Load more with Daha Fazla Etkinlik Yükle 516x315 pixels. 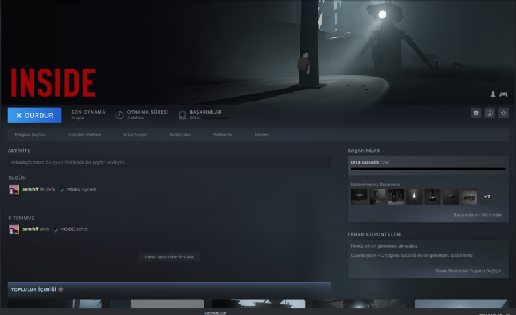tap(169, 257)
